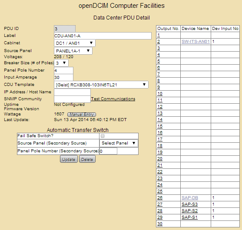Open the SAP-S3 device link
The height and width of the screenshot is (230, 242).
pos(189,204)
